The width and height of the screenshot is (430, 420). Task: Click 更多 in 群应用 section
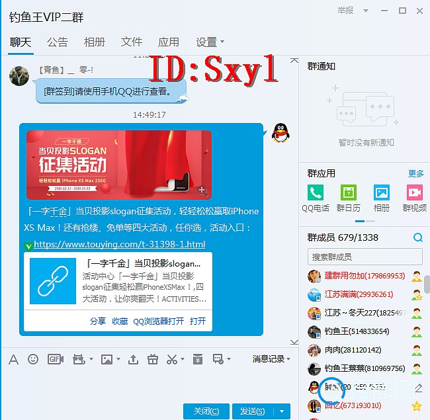[x=415, y=173]
